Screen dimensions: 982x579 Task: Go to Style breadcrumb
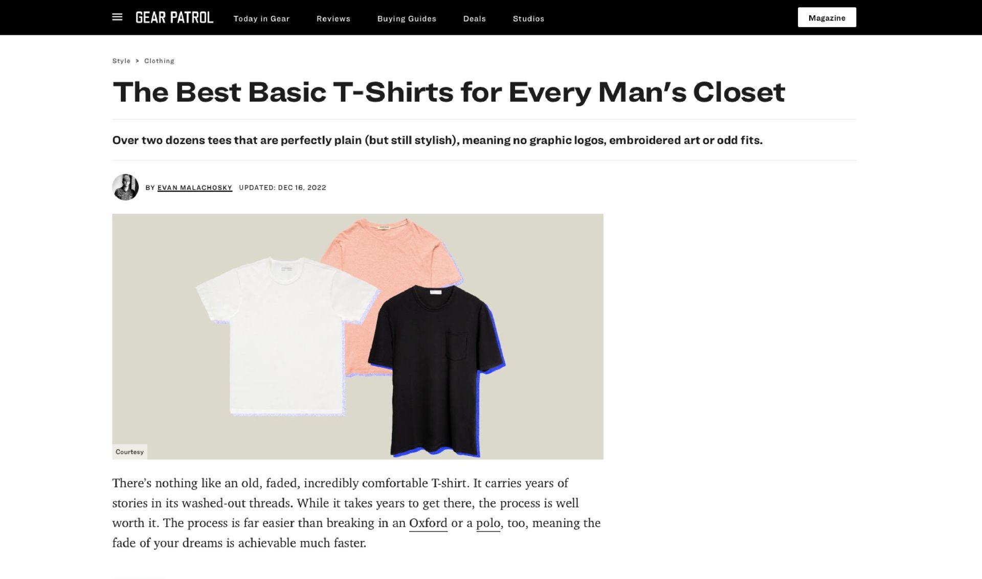click(121, 61)
